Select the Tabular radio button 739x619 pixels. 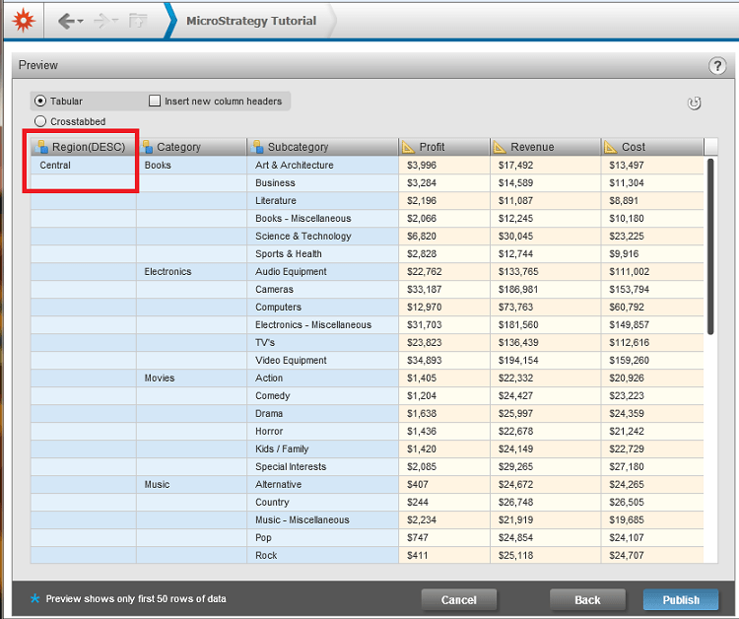[40, 101]
